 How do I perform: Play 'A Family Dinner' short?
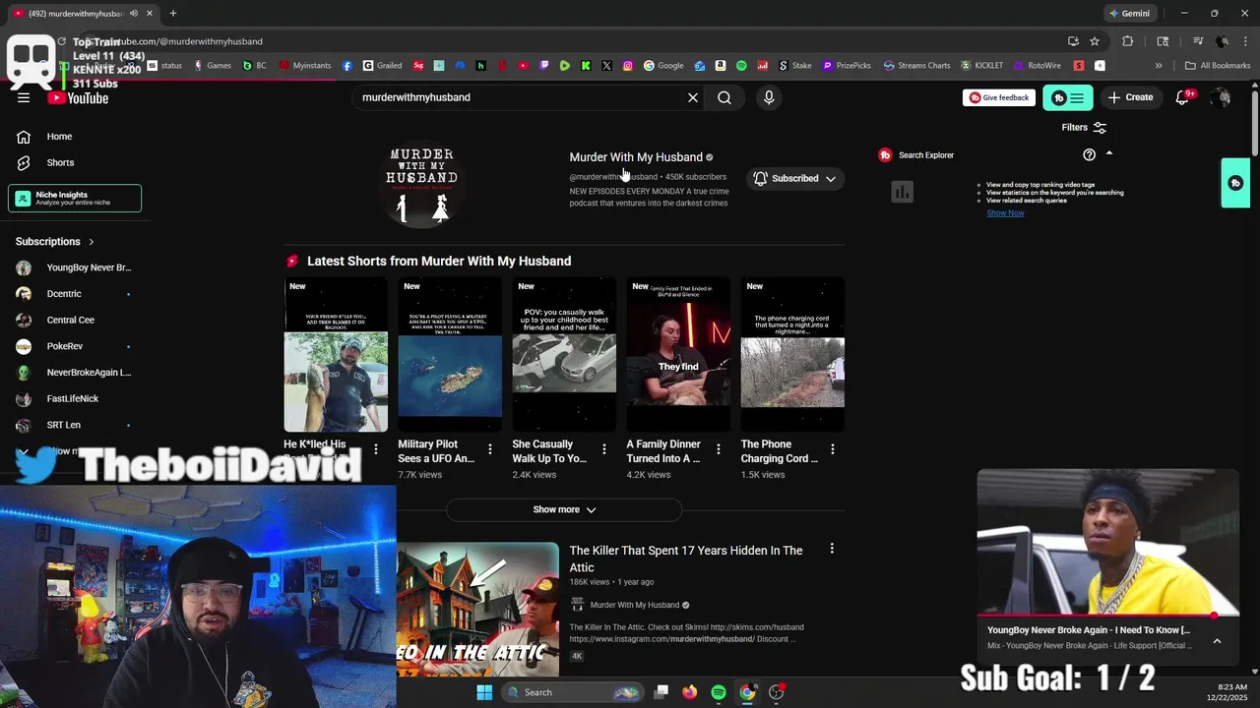pyautogui.click(x=678, y=355)
